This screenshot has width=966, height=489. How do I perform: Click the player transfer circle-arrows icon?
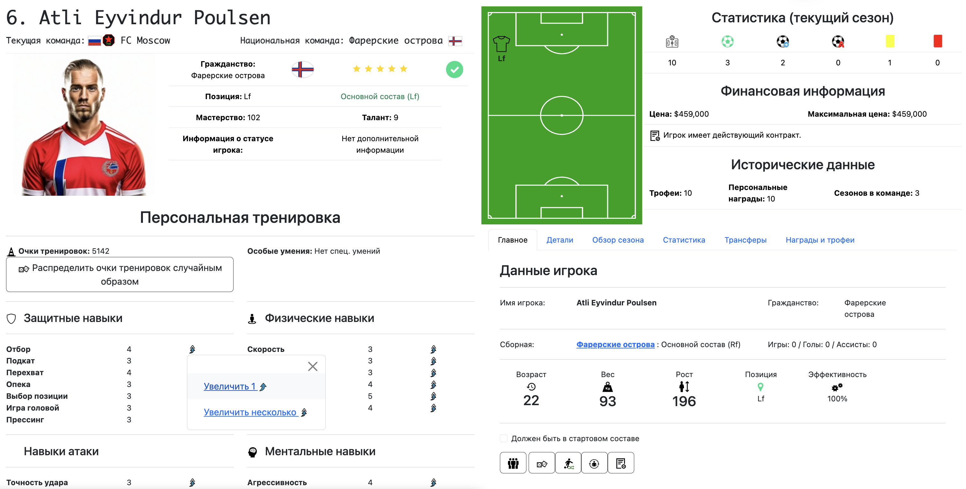[595, 463]
